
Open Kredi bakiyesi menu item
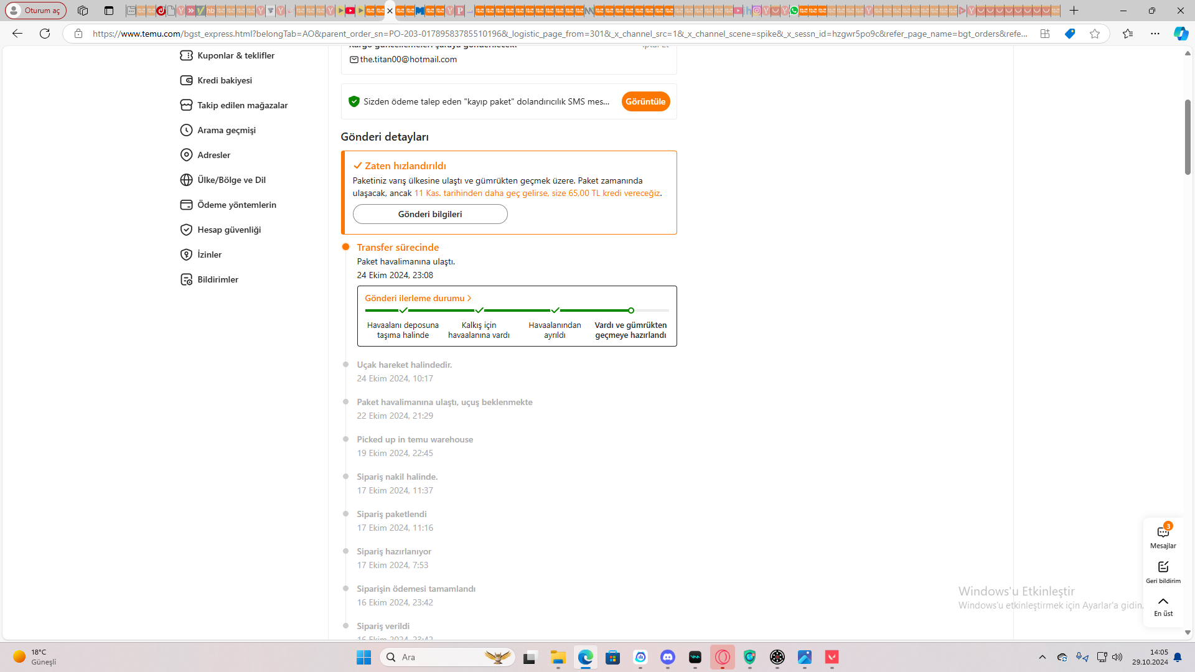225,80
